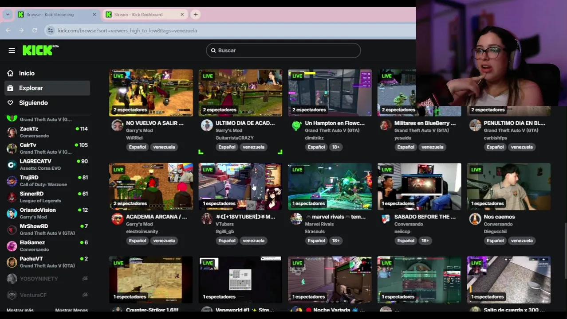Click 18+ tag under dimitrikz stream
The height and width of the screenshot is (319, 567).
336,147
